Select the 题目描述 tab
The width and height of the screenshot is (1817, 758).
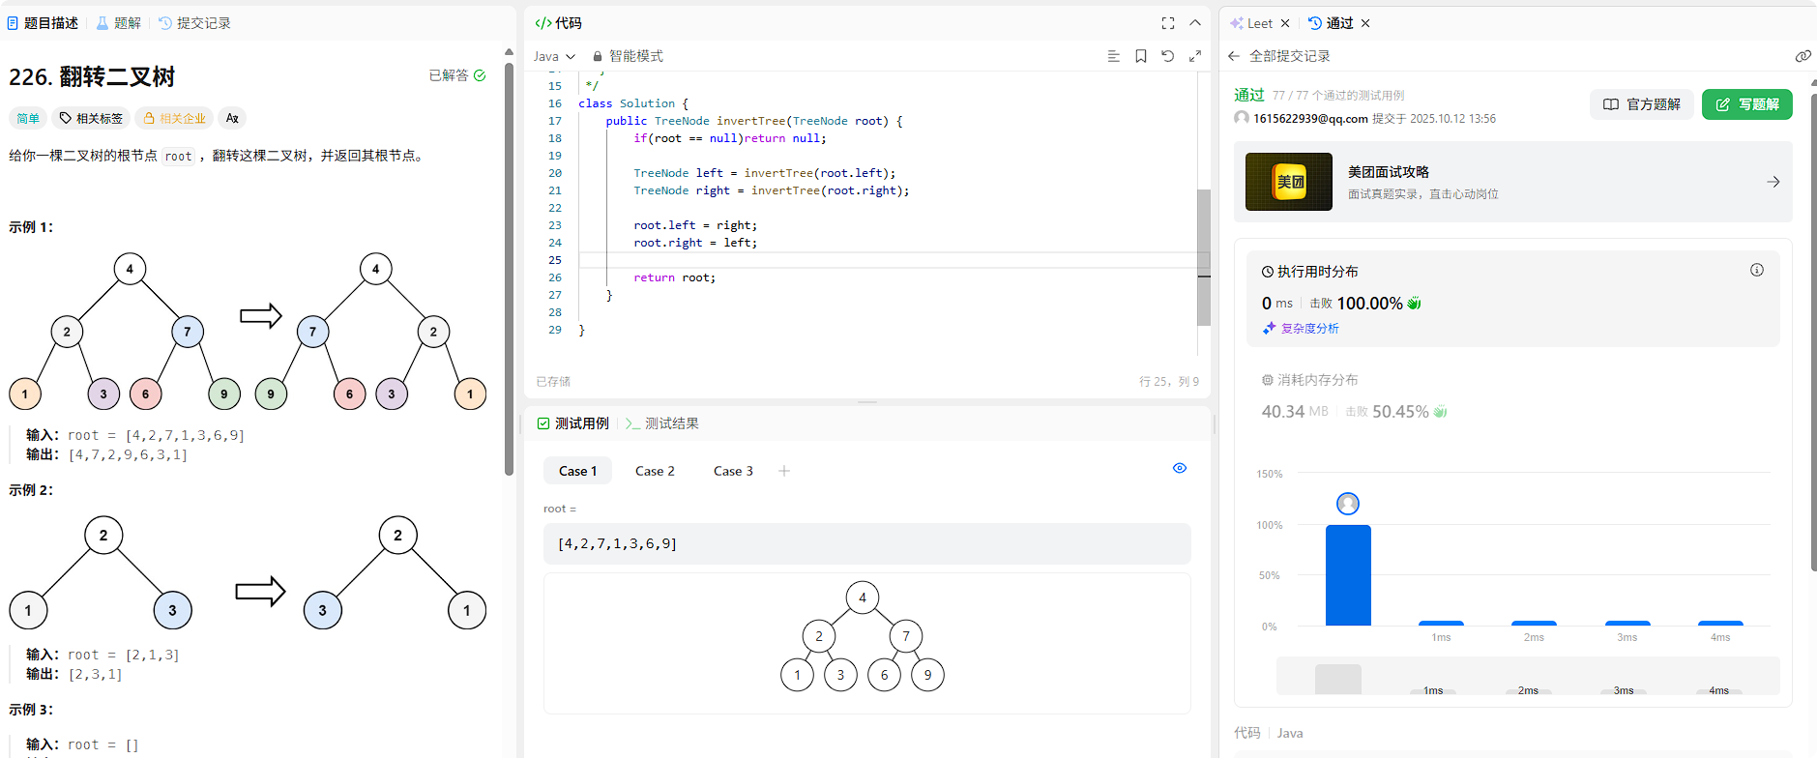coord(43,23)
